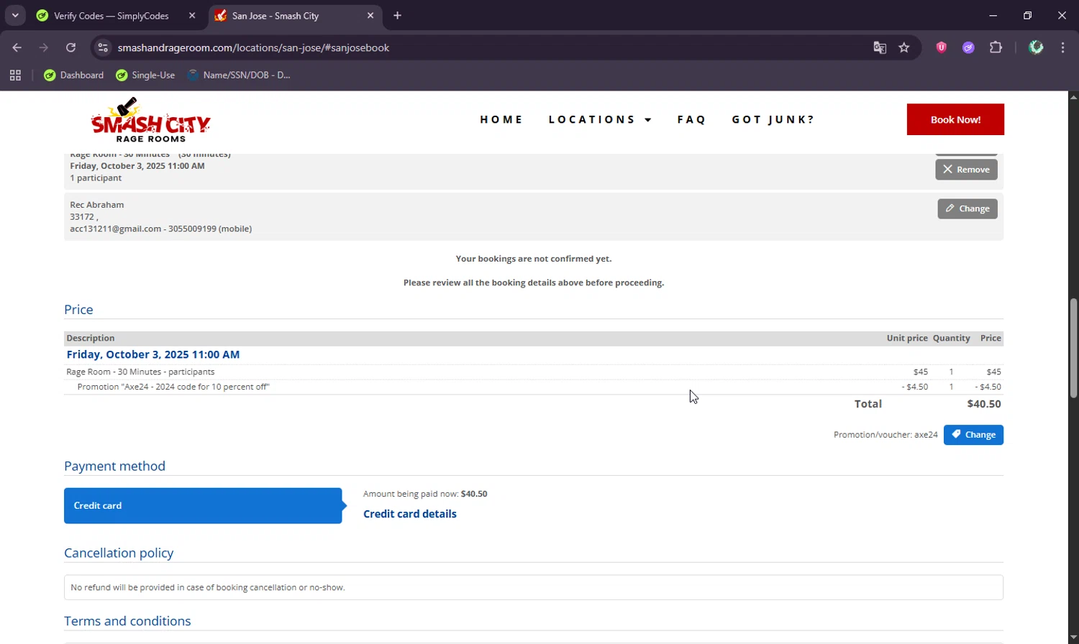Click the '- $4.50' unit price discount value

pos(915,387)
